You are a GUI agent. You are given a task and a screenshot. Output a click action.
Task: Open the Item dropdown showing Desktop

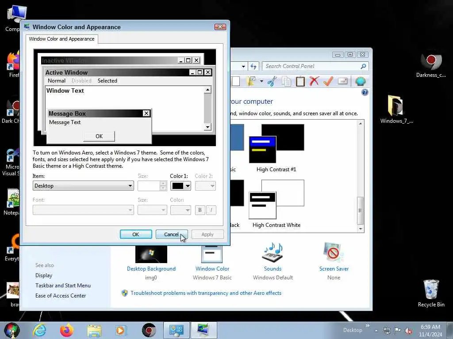[83, 186]
